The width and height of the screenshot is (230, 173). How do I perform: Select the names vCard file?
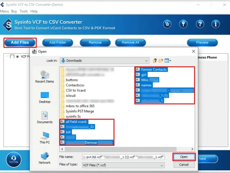click(144, 85)
